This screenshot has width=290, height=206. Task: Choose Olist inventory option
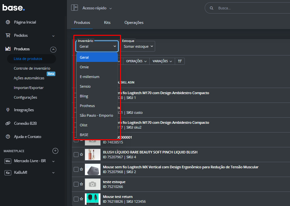tap(97, 125)
